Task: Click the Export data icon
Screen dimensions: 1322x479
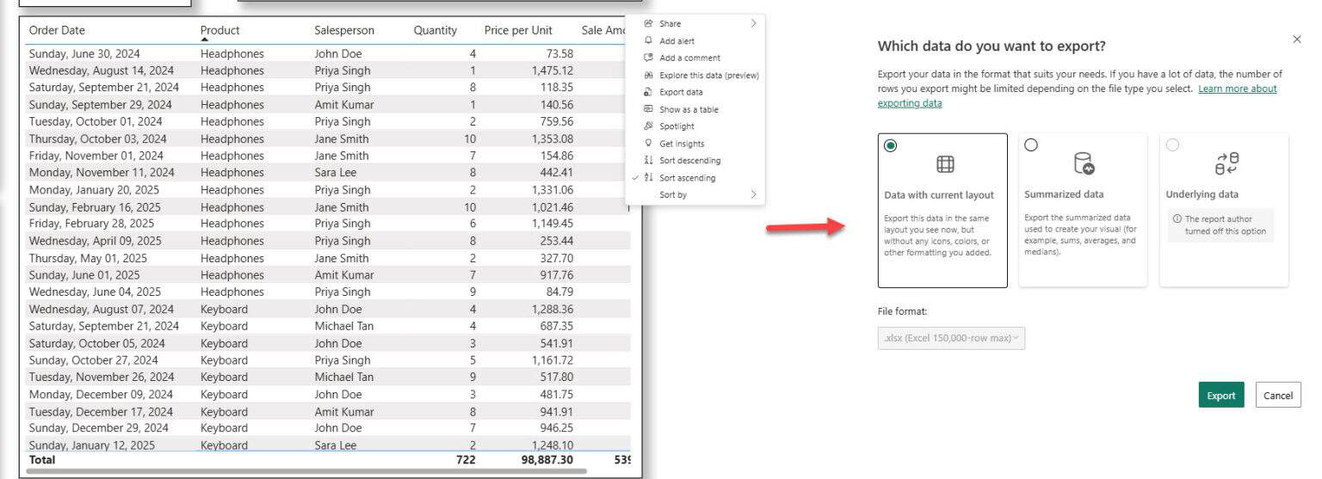Action: [648, 92]
